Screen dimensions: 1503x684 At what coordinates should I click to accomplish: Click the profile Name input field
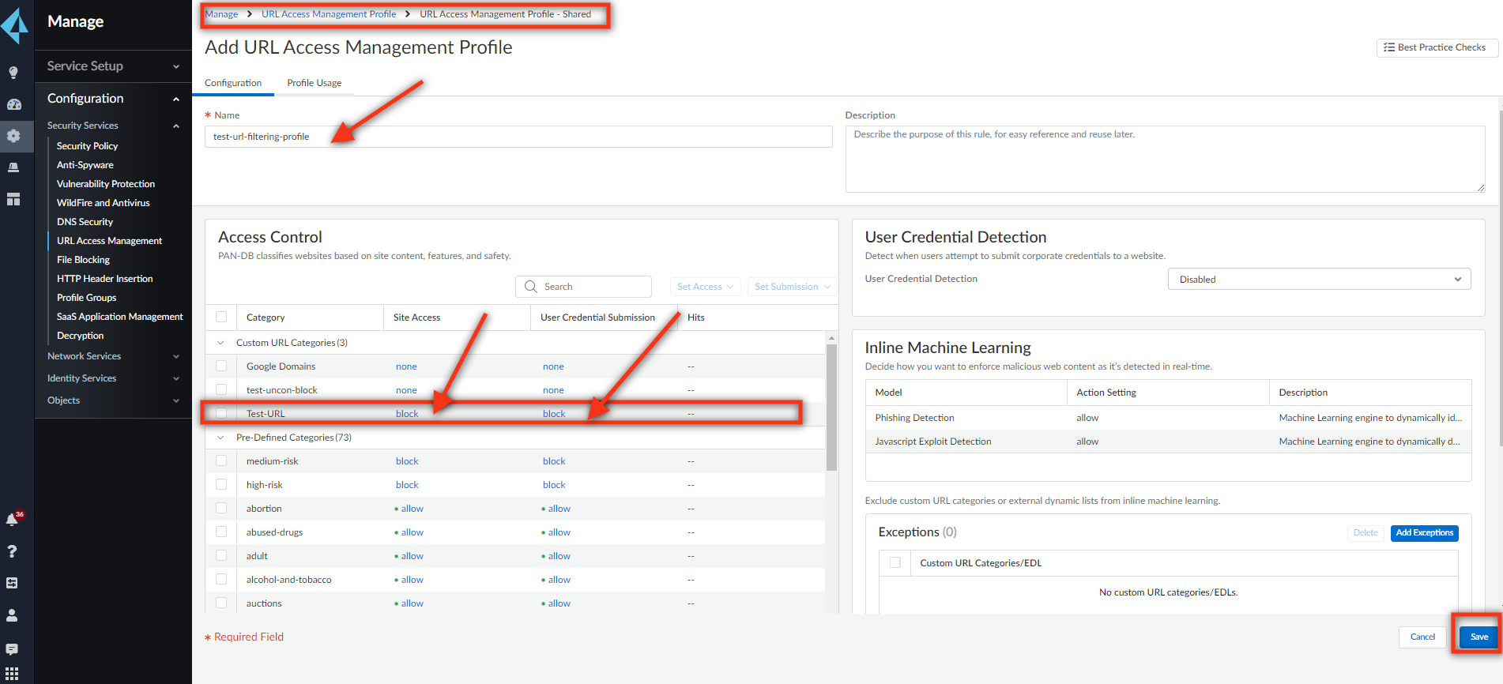click(x=518, y=137)
